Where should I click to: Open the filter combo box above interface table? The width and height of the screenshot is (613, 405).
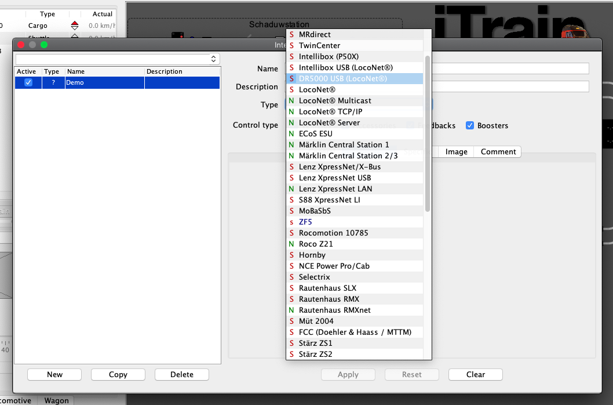click(118, 59)
